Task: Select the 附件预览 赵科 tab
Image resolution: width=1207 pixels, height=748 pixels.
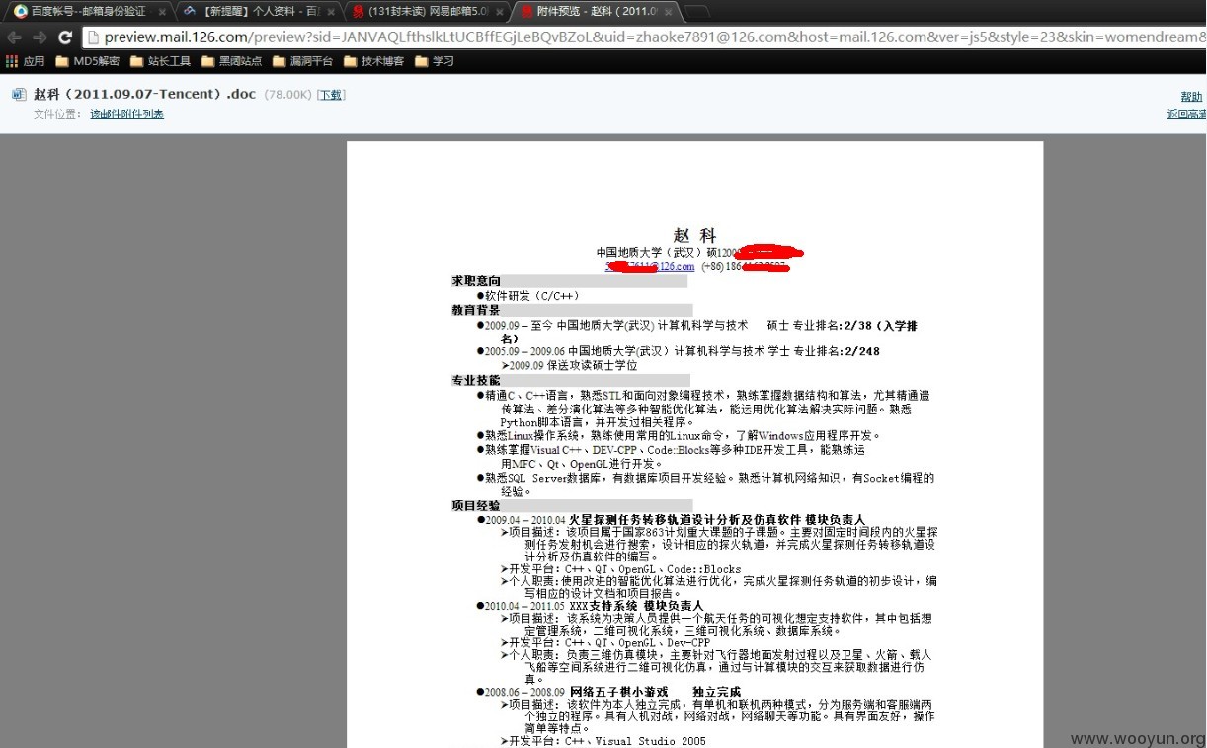Action: 595,12
